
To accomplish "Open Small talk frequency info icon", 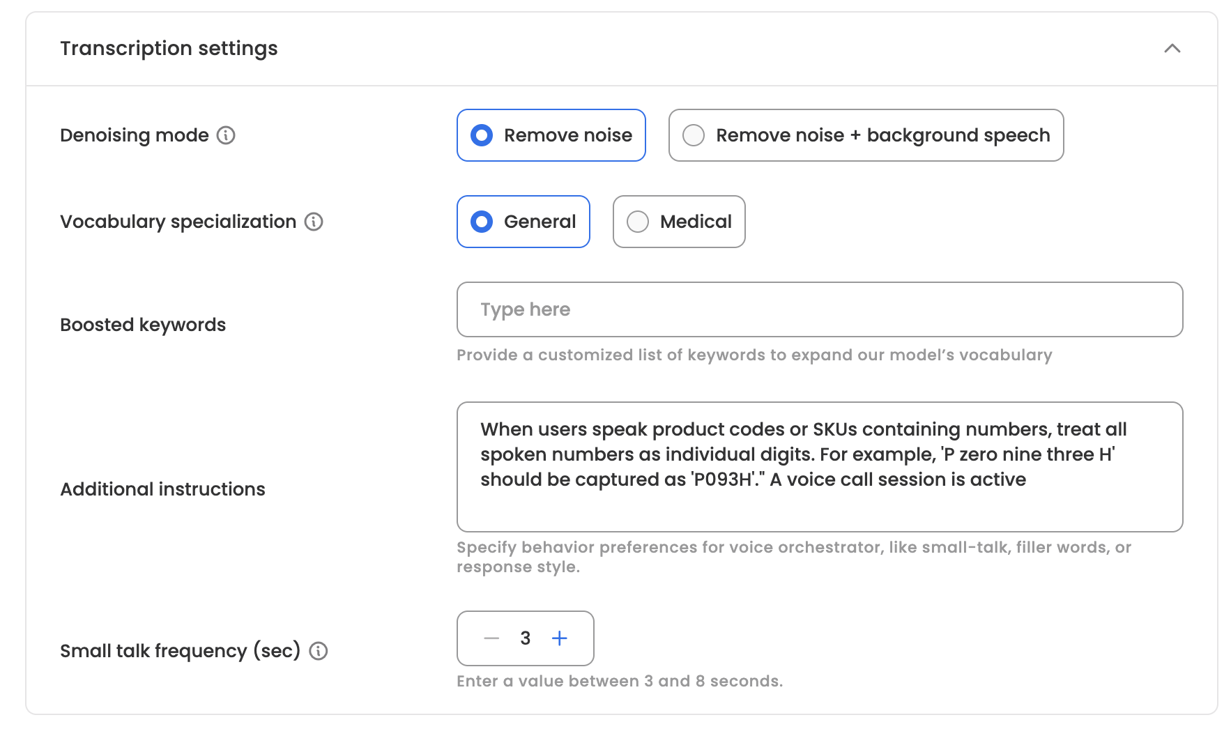I will tap(319, 651).
